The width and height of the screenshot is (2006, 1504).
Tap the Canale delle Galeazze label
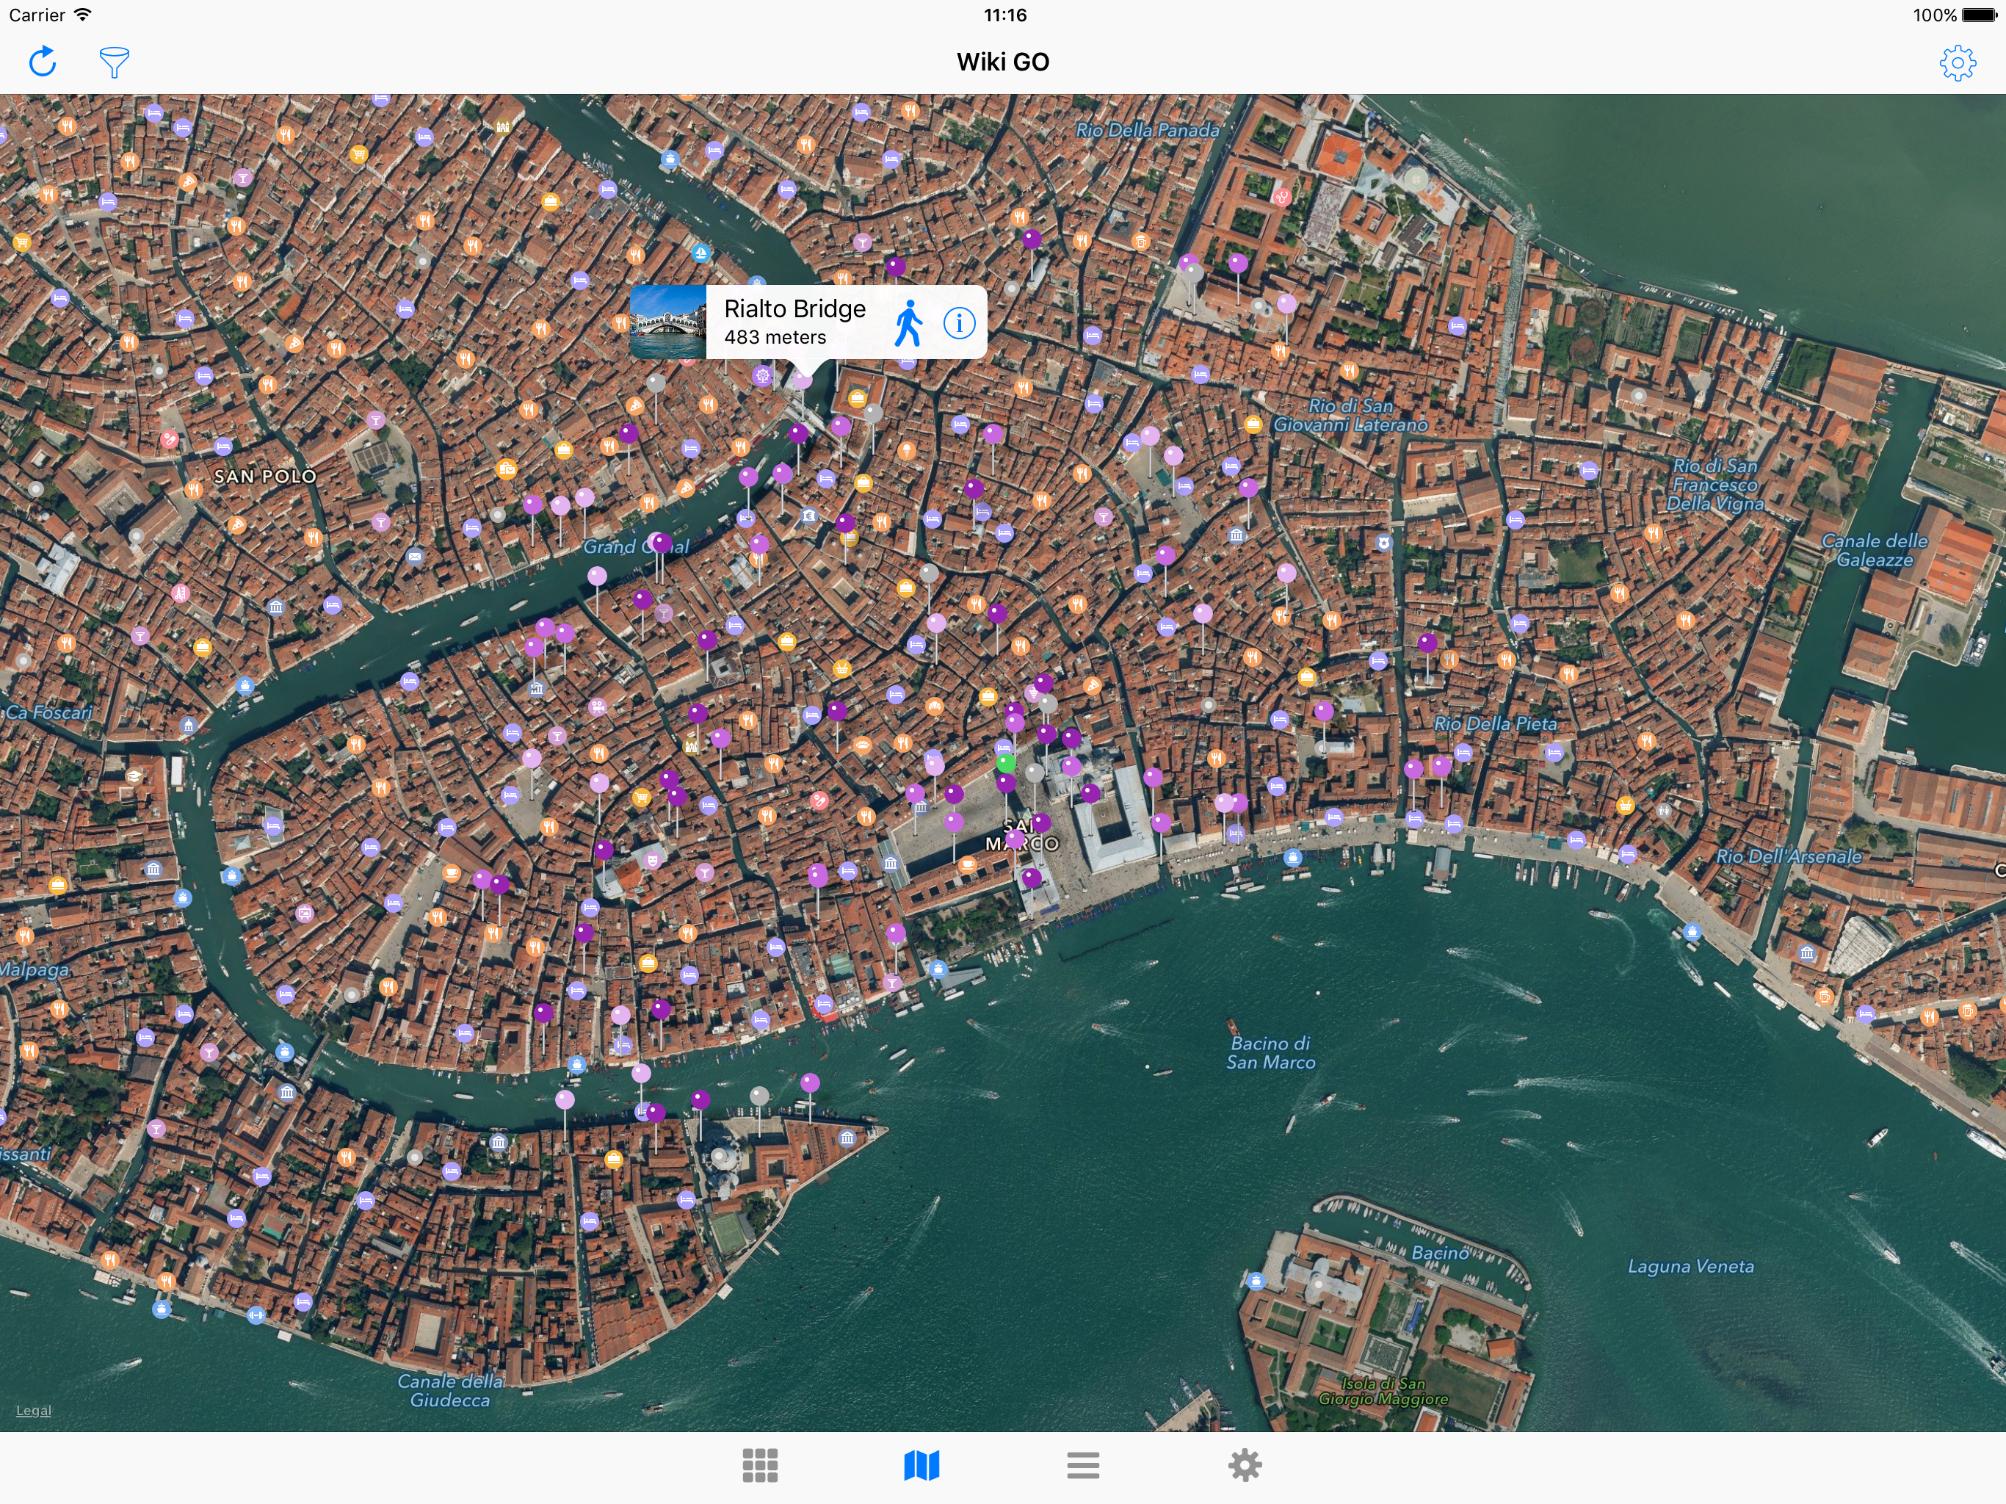coord(1875,551)
